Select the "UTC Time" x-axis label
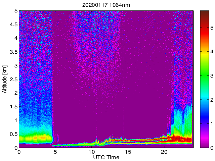The image size is (215, 161). [106, 157]
